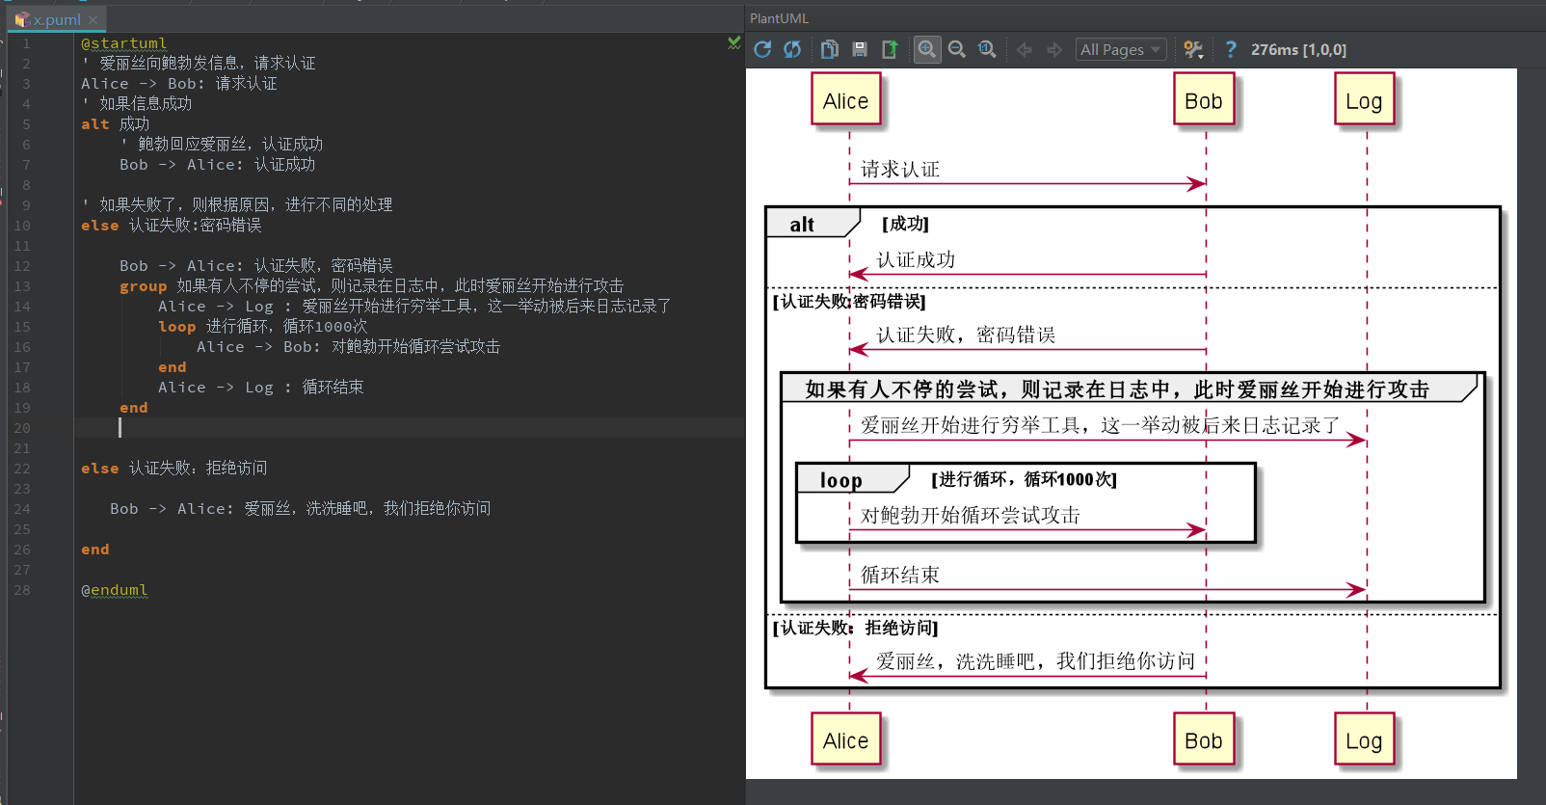Click the bottom Alice participant box
Image resolution: width=1546 pixels, height=805 pixels.
tap(845, 739)
